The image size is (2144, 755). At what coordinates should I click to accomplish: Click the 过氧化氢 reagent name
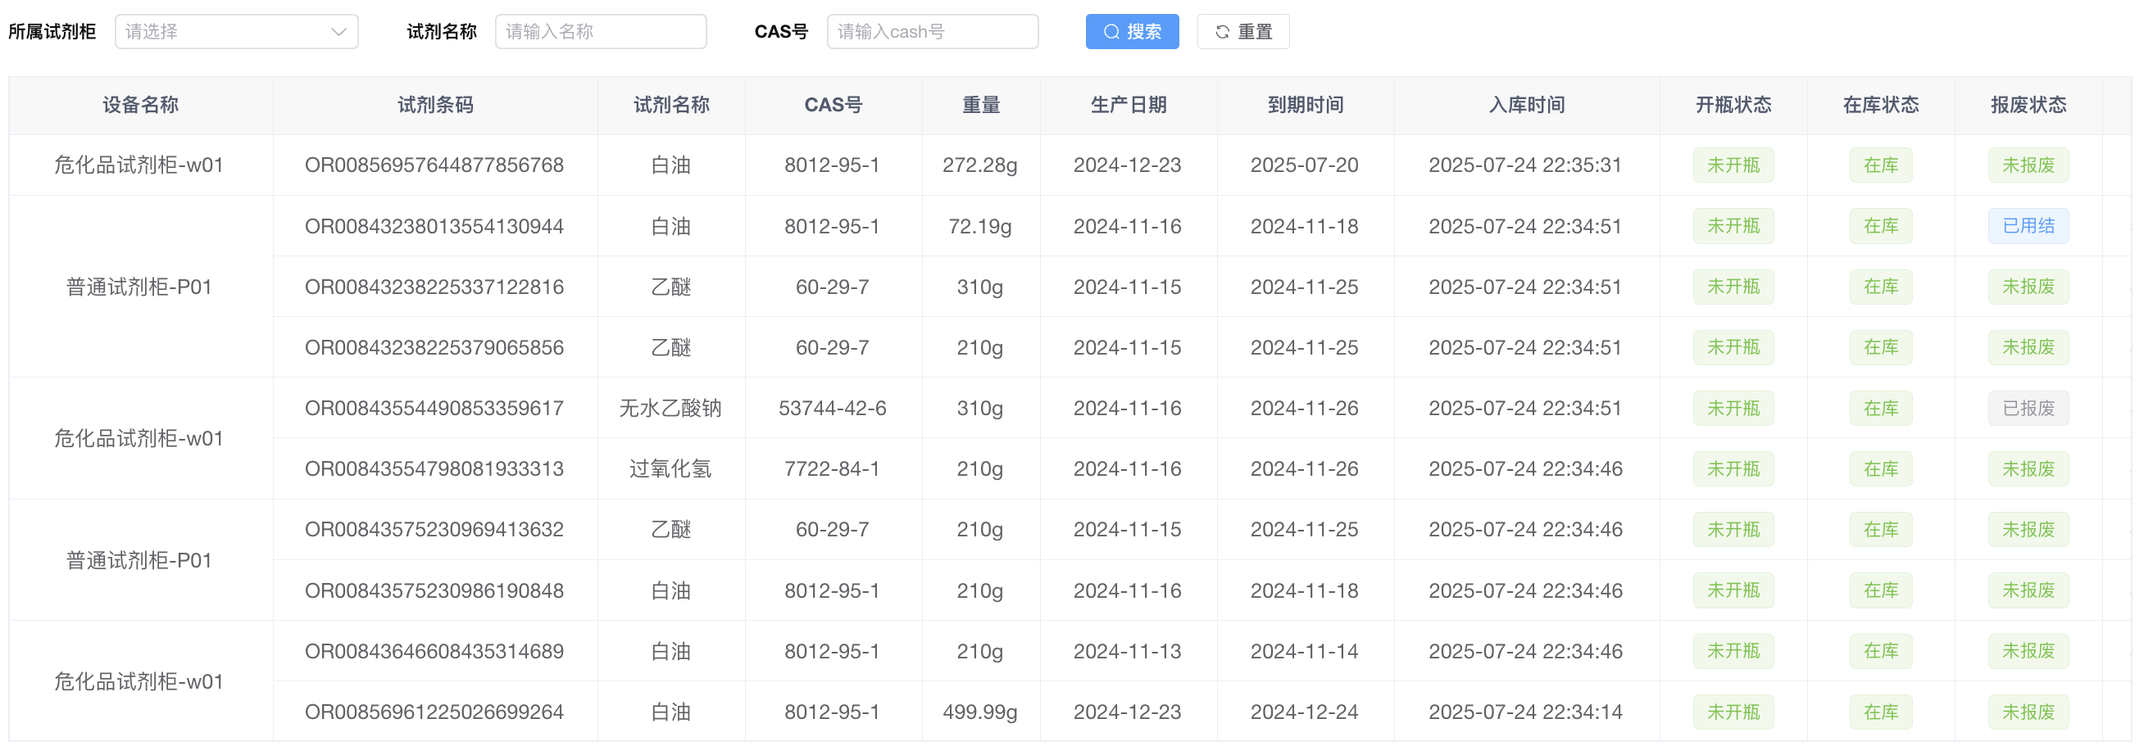click(x=671, y=469)
